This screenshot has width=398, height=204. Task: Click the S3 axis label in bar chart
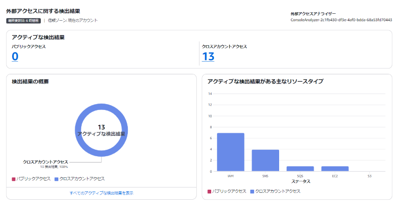coord(369,176)
